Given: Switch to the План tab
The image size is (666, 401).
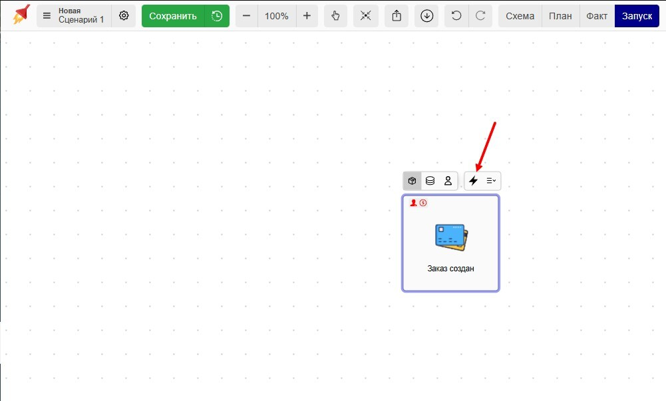Looking at the screenshot, I should (560, 16).
